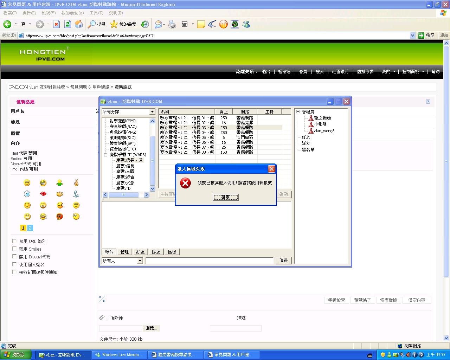Click the Discuss in Word toolbar icon
The width and height of the screenshot is (450, 360).
coord(185,24)
